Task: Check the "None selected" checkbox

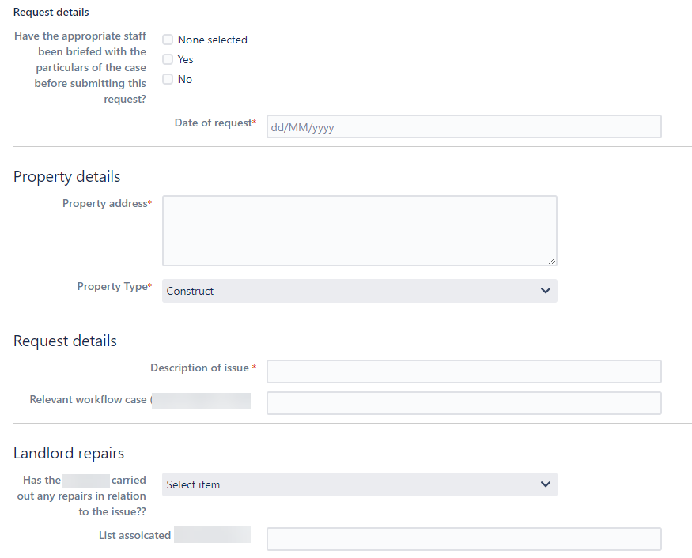Action: (x=168, y=40)
